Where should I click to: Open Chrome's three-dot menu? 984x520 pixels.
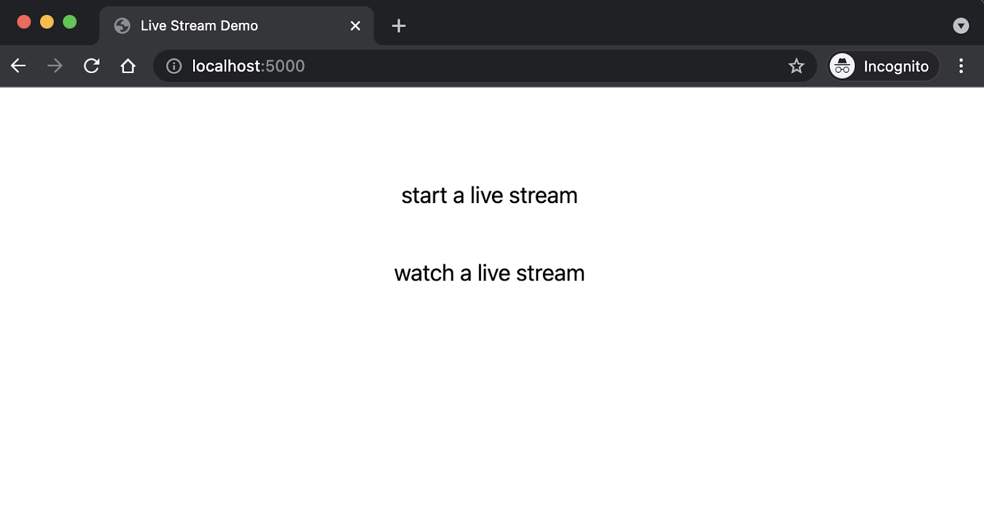(x=961, y=66)
